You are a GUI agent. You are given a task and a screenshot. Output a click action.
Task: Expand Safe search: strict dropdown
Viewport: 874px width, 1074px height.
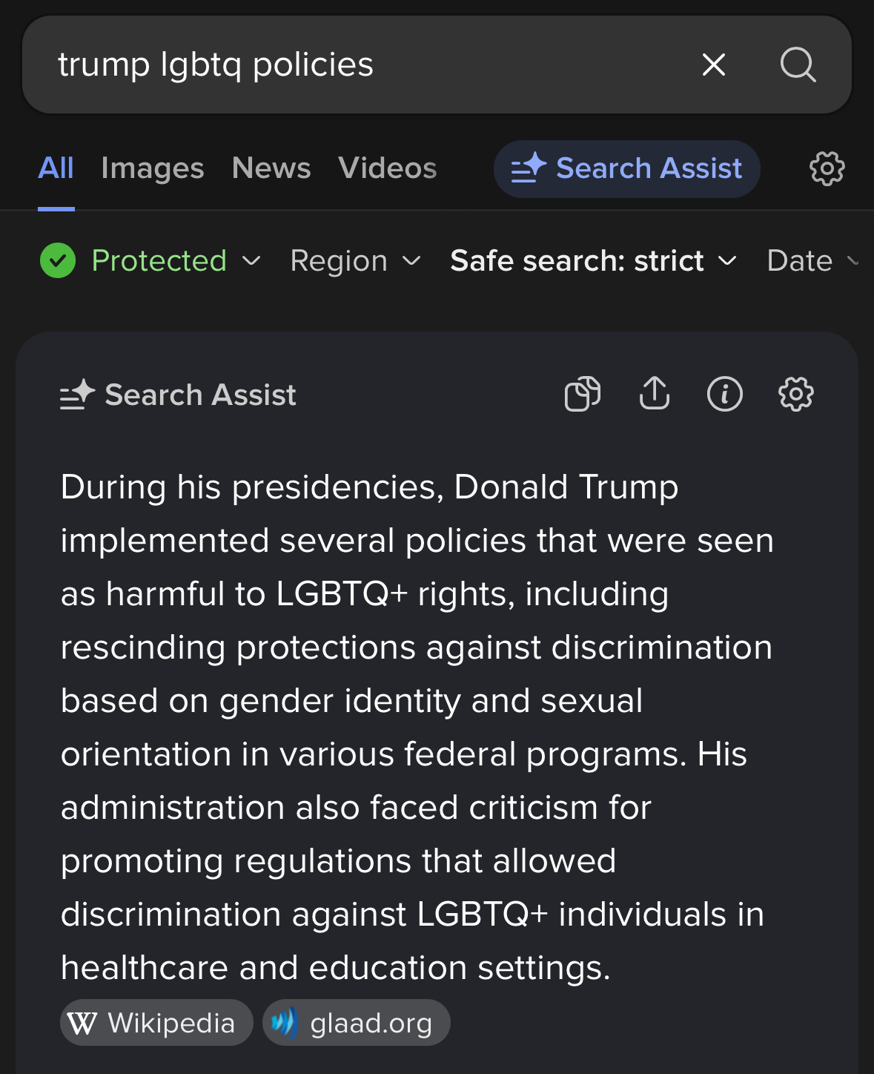pyautogui.click(x=594, y=261)
